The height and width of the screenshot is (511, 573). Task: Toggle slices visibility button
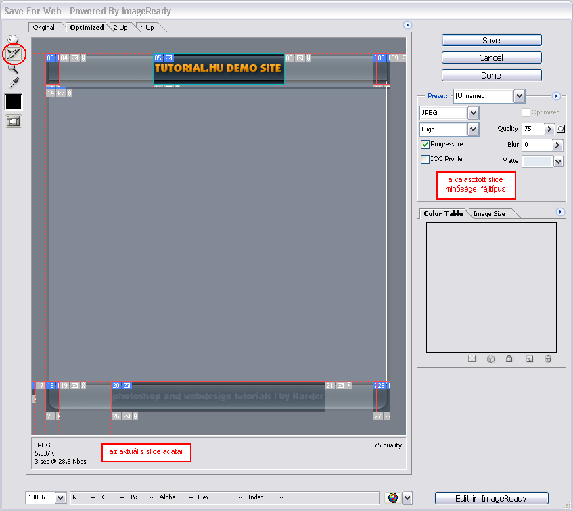pos(14,121)
